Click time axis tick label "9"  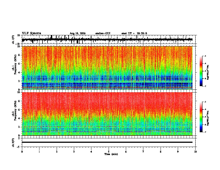pos(178,152)
